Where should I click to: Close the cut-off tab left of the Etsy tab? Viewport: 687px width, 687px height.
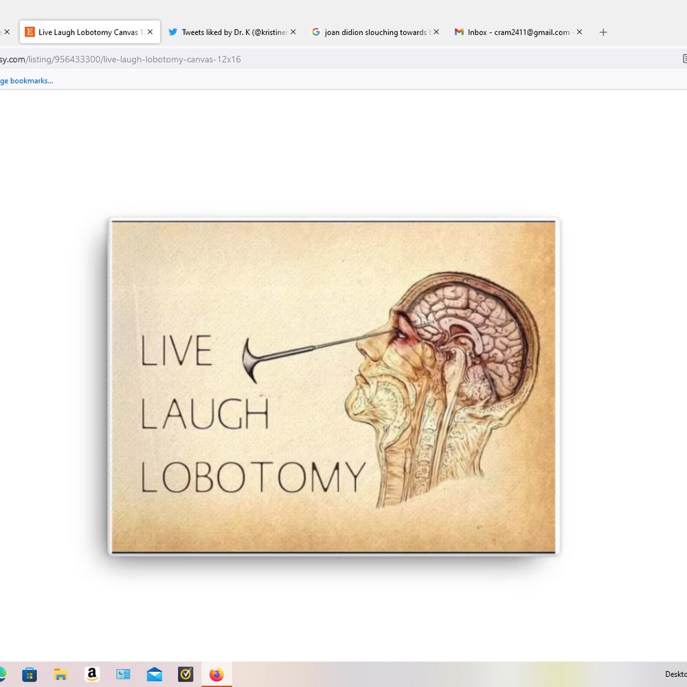(x=7, y=32)
